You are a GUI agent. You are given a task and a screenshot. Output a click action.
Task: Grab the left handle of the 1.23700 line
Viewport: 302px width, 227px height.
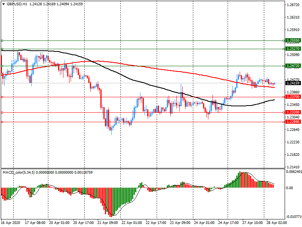pyautogui.click(x=2, y=97)
